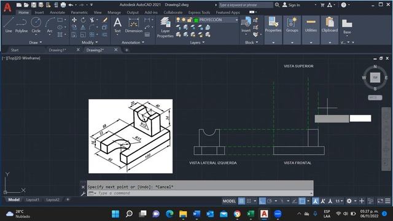Switch to Layout1 tab

tap(33, 200)
